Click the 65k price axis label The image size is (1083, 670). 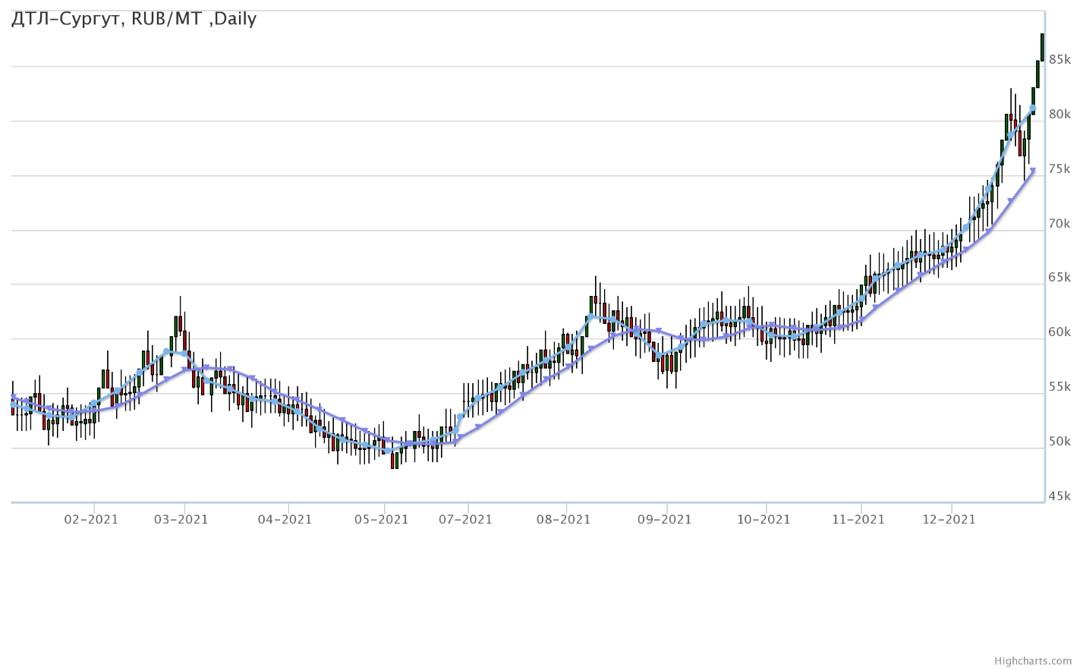tap(1059, 278)
